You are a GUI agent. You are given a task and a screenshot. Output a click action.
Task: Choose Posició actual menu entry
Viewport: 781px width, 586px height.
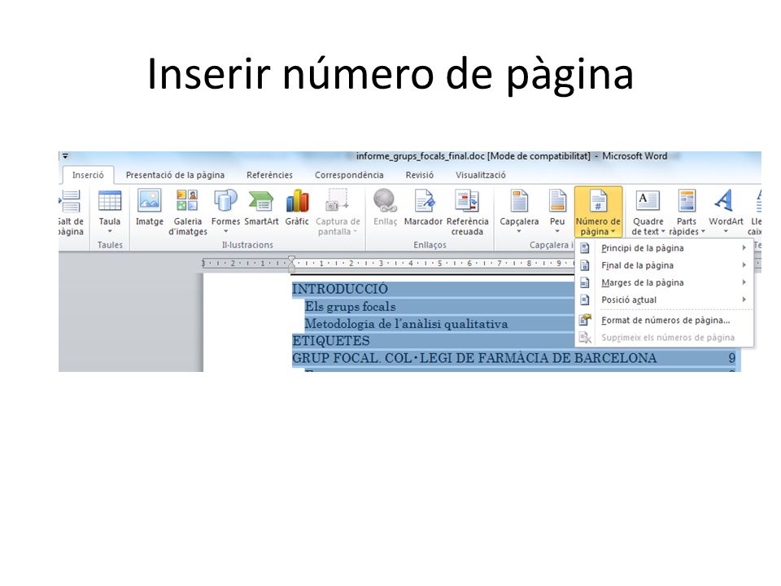click(664, 300)
